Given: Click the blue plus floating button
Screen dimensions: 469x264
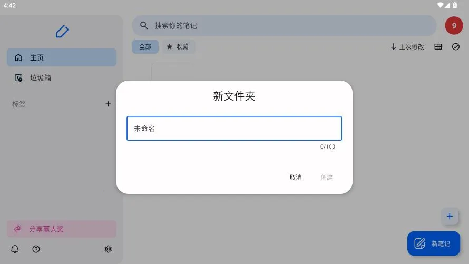Looking at the screenshot, I should point(449,216).
